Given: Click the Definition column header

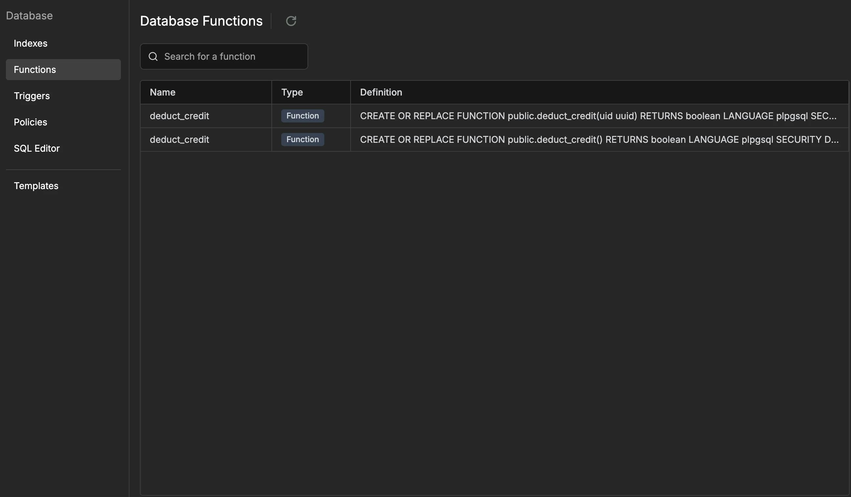Looking at the screenshot, I should click(x=380, y=92).
